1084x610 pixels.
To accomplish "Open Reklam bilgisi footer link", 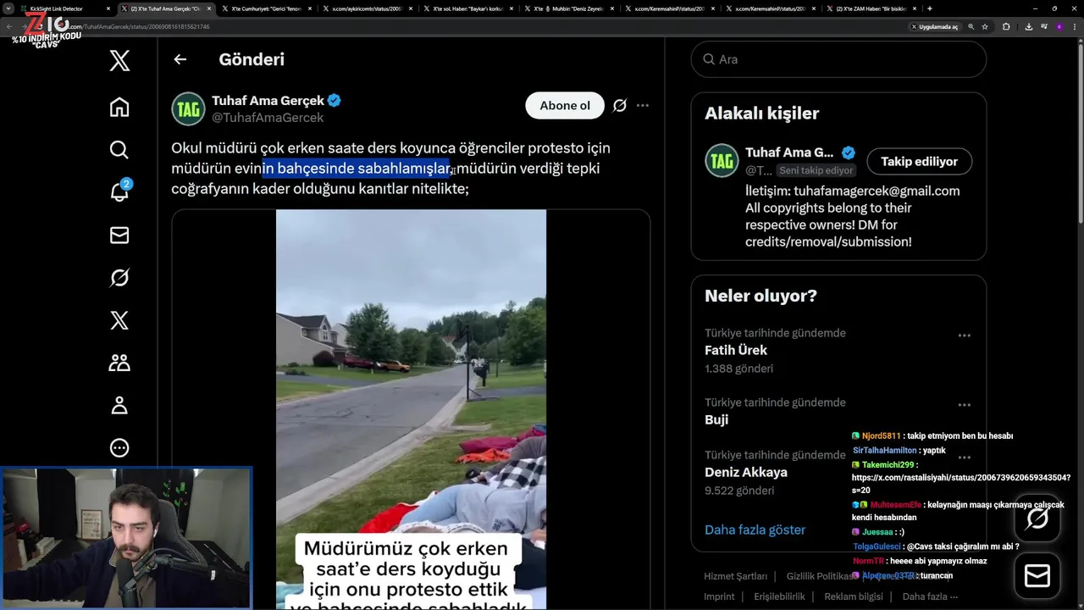I will (854, 596).
